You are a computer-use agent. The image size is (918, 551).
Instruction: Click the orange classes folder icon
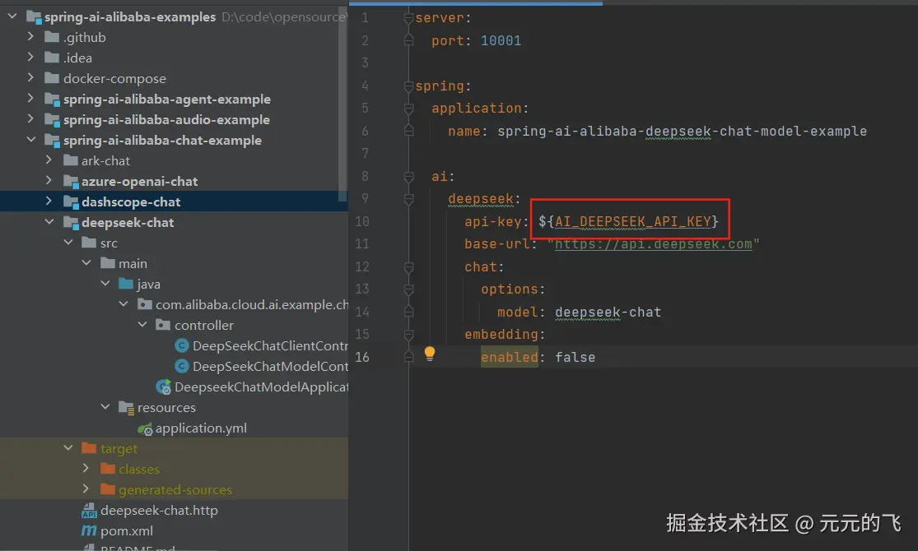point(108,469)
